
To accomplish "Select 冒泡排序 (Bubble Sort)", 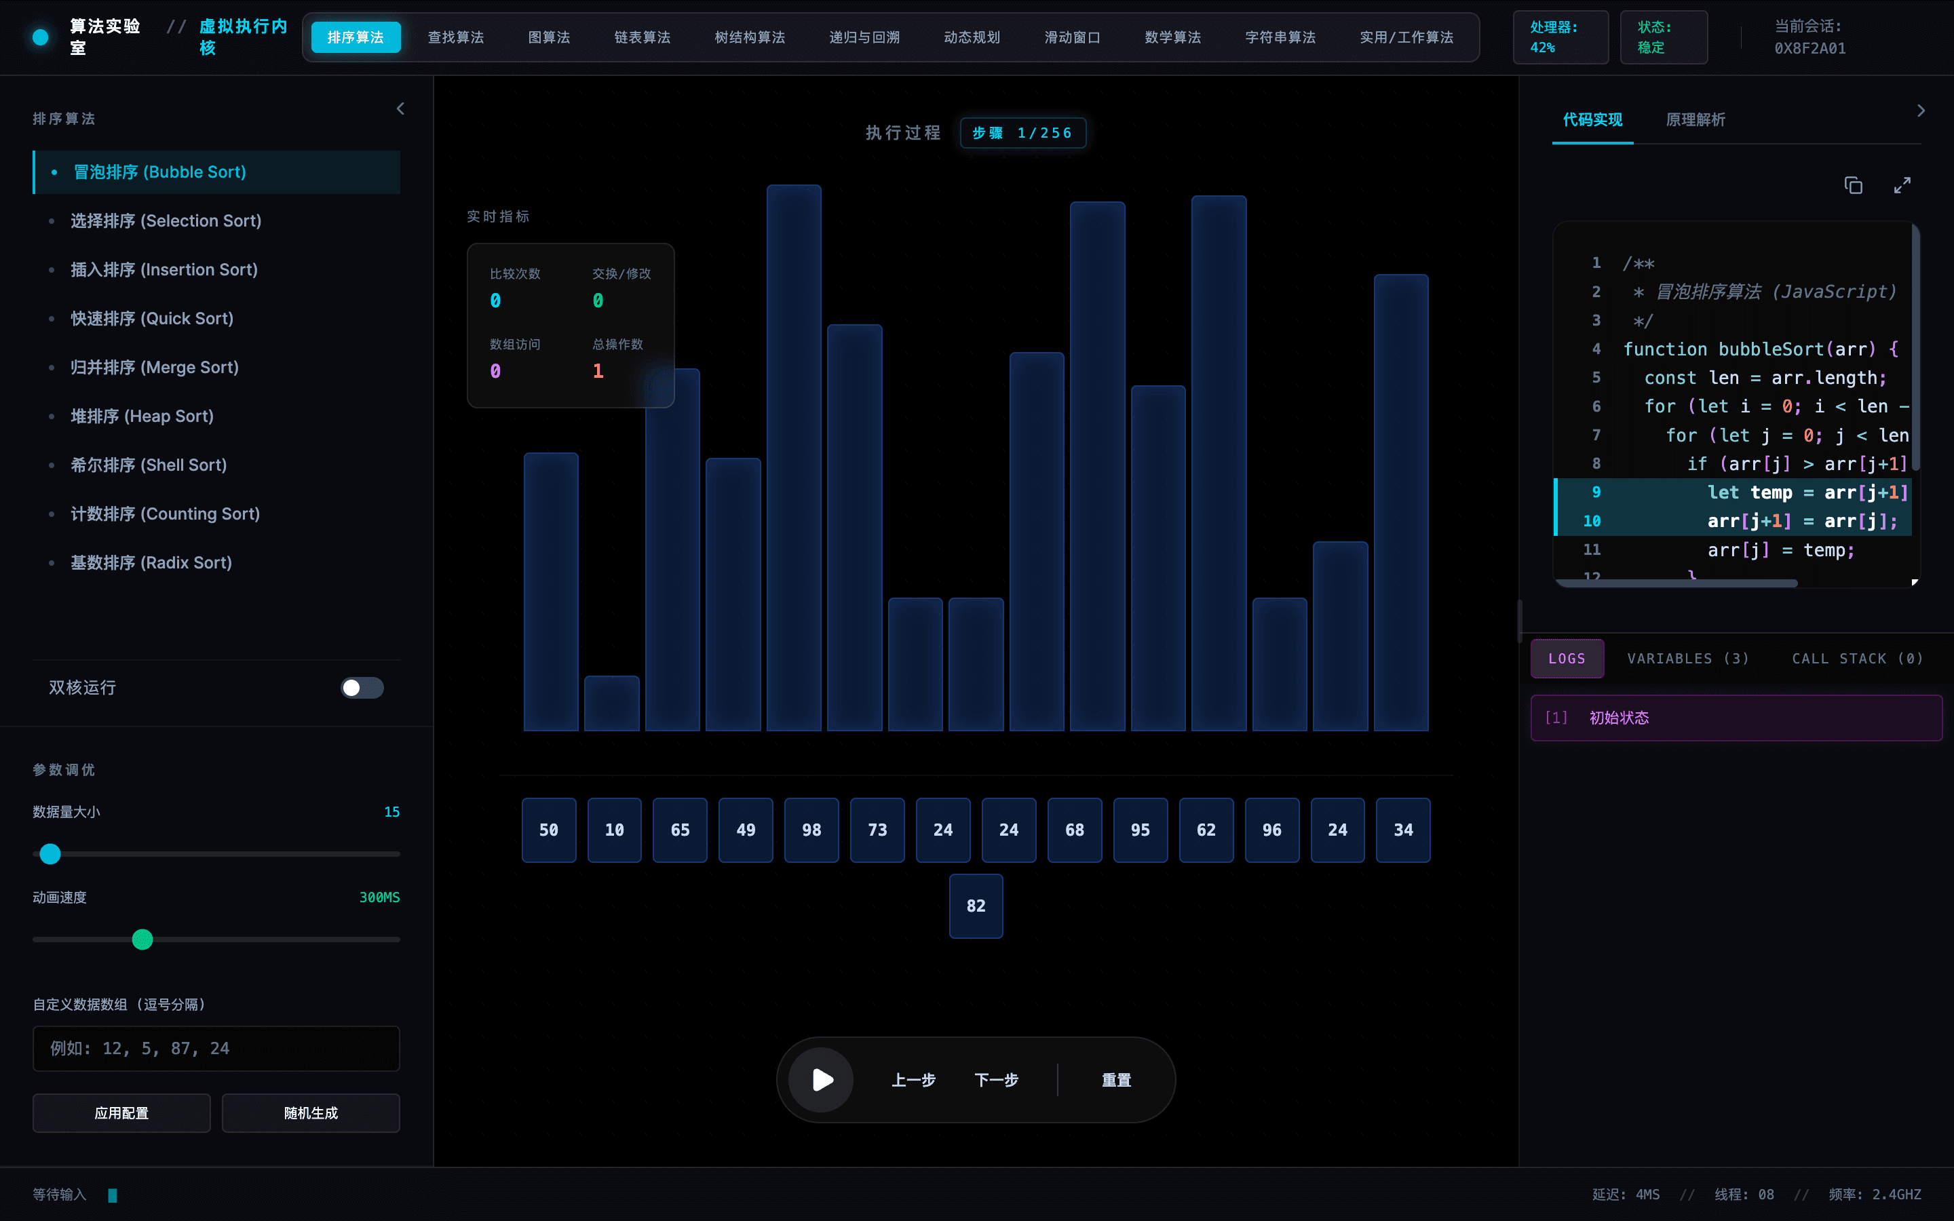I will tap(216, 172).
